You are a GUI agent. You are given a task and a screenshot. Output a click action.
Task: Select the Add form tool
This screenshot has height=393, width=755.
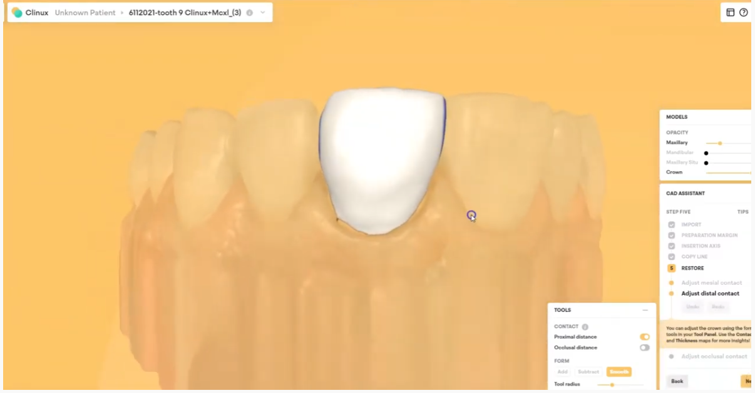[x=562, y=372]
